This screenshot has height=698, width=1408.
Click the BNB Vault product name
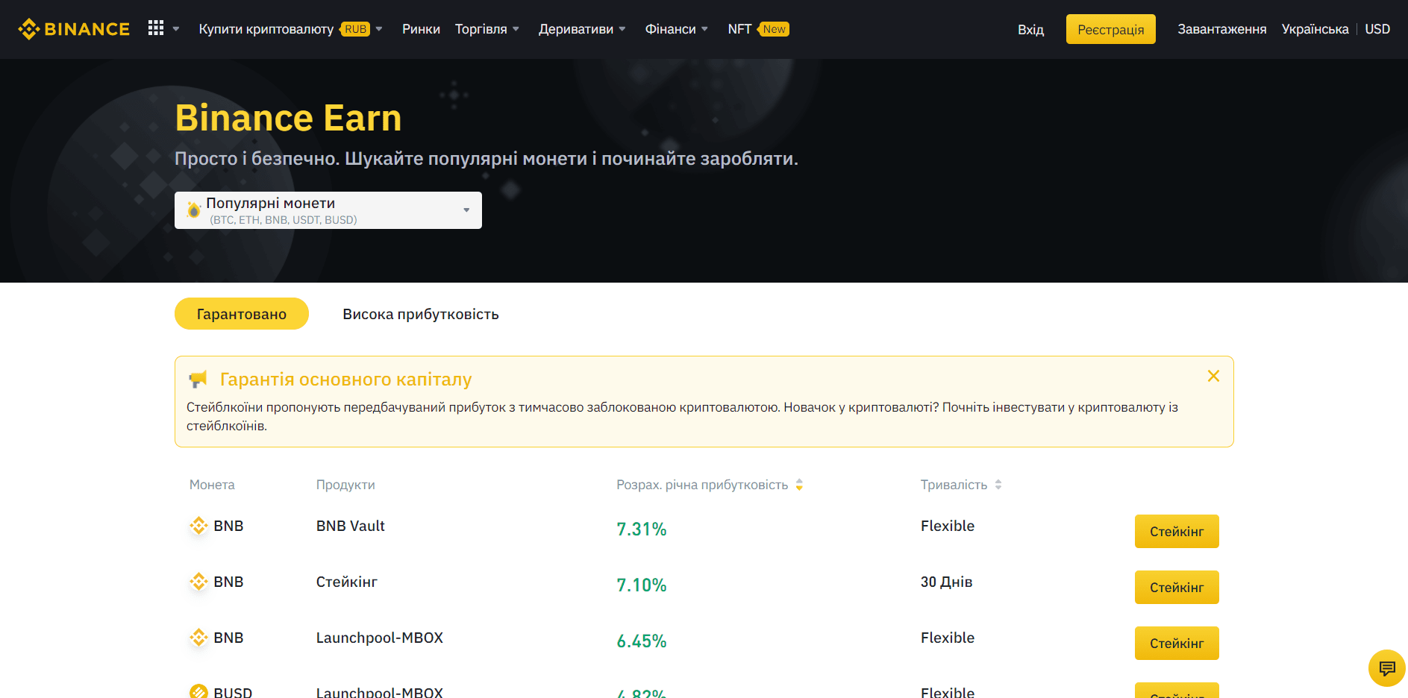point(351,526)
